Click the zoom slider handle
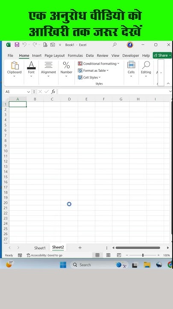Image resolution: width=173 pixels, height=309 pixels. click(143, 255)
